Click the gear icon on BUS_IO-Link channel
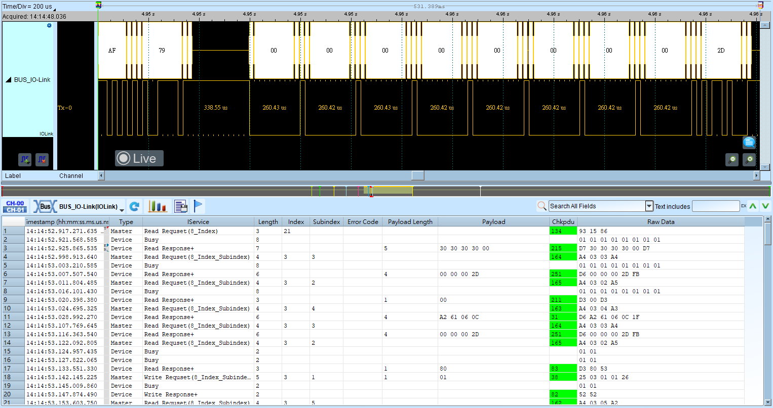This screenshot has height=408, width=773. click(x=49, y=26)
